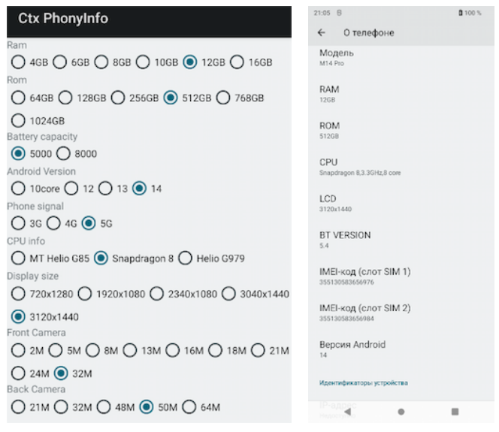499x432 pixels.
Task: Tap the back arrow beside О телефоне
Action: coord(322,33)
